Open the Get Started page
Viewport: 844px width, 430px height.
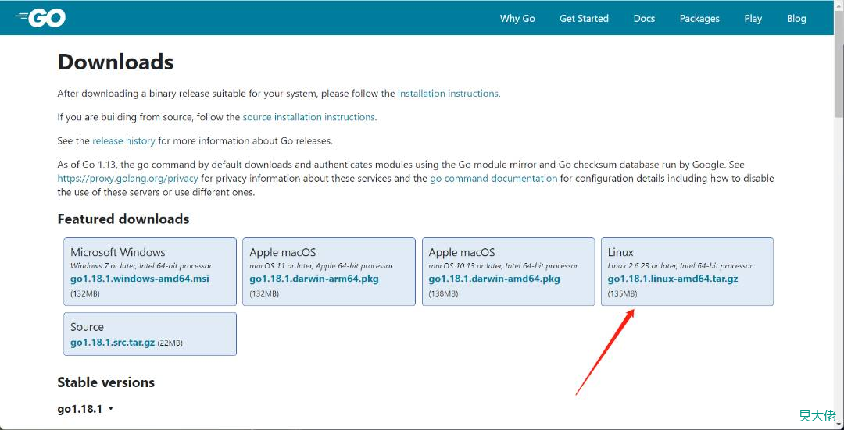(584, 18)
